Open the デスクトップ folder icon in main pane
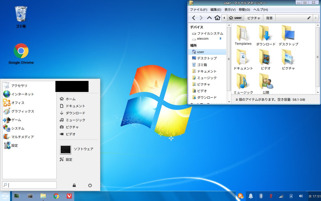 288,35
